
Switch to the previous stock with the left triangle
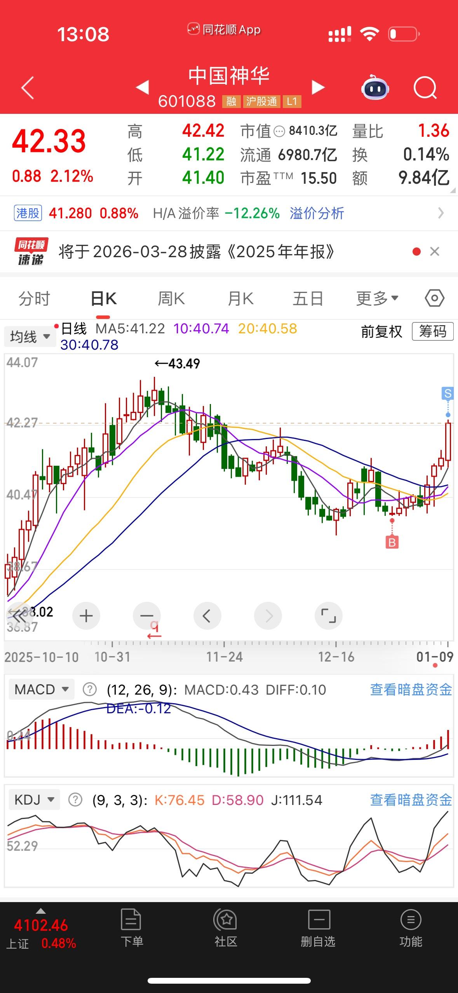[x=143, y=87]
